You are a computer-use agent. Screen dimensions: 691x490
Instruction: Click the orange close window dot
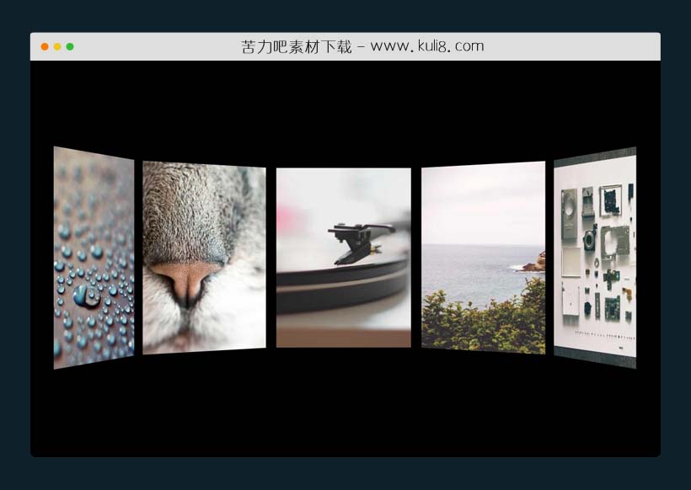[45, 46]
